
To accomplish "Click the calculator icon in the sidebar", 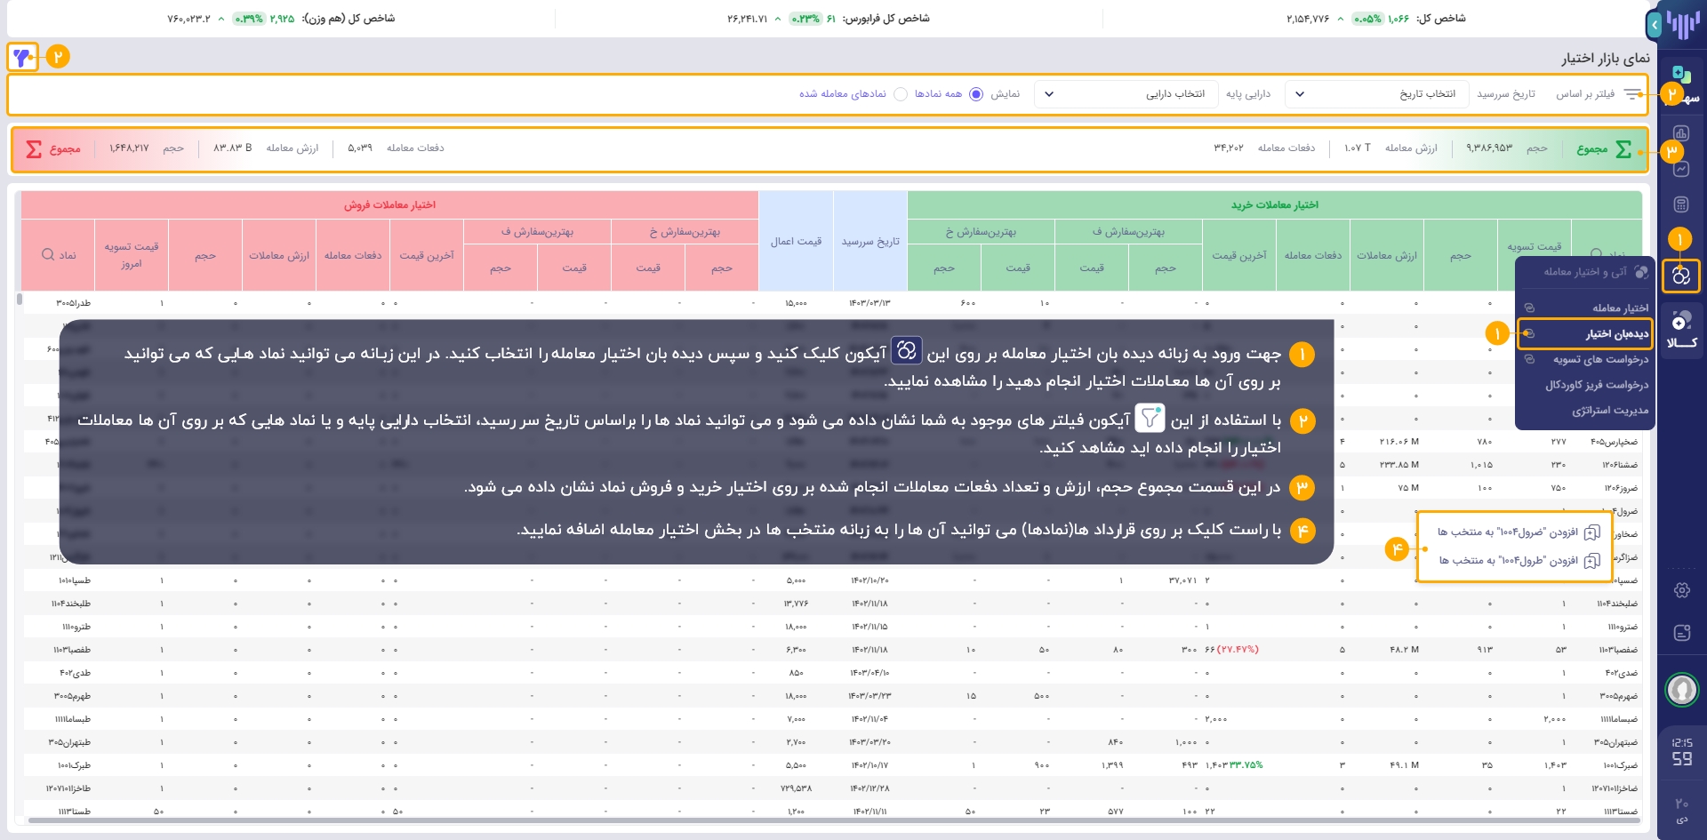I will pyautogui.click(x=1680, y=204).
